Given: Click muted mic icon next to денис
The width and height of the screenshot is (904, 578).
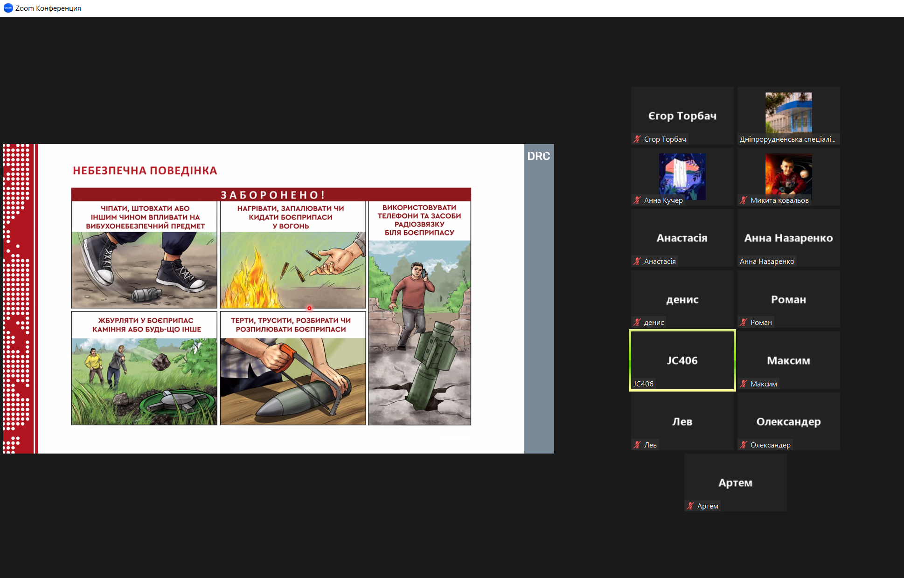Looking at the screenshot, I should 637,322.
